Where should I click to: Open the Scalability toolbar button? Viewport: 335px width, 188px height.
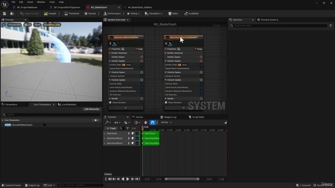[x=192, y=14]
